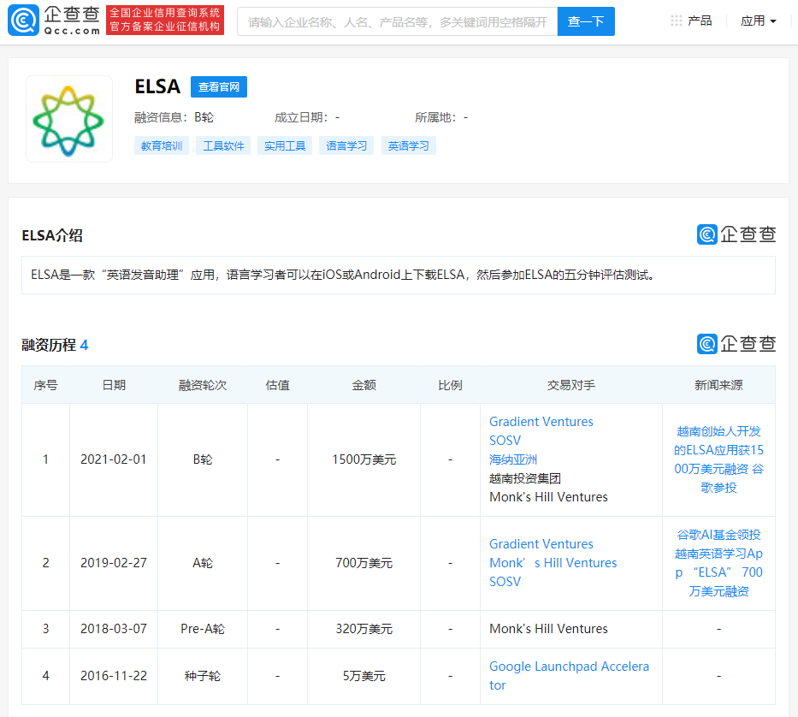Open Gradient Ventures link in B轮 row
Image resolution: width=798 pixels, height=717 pixels.
click(x=541, y=422)
